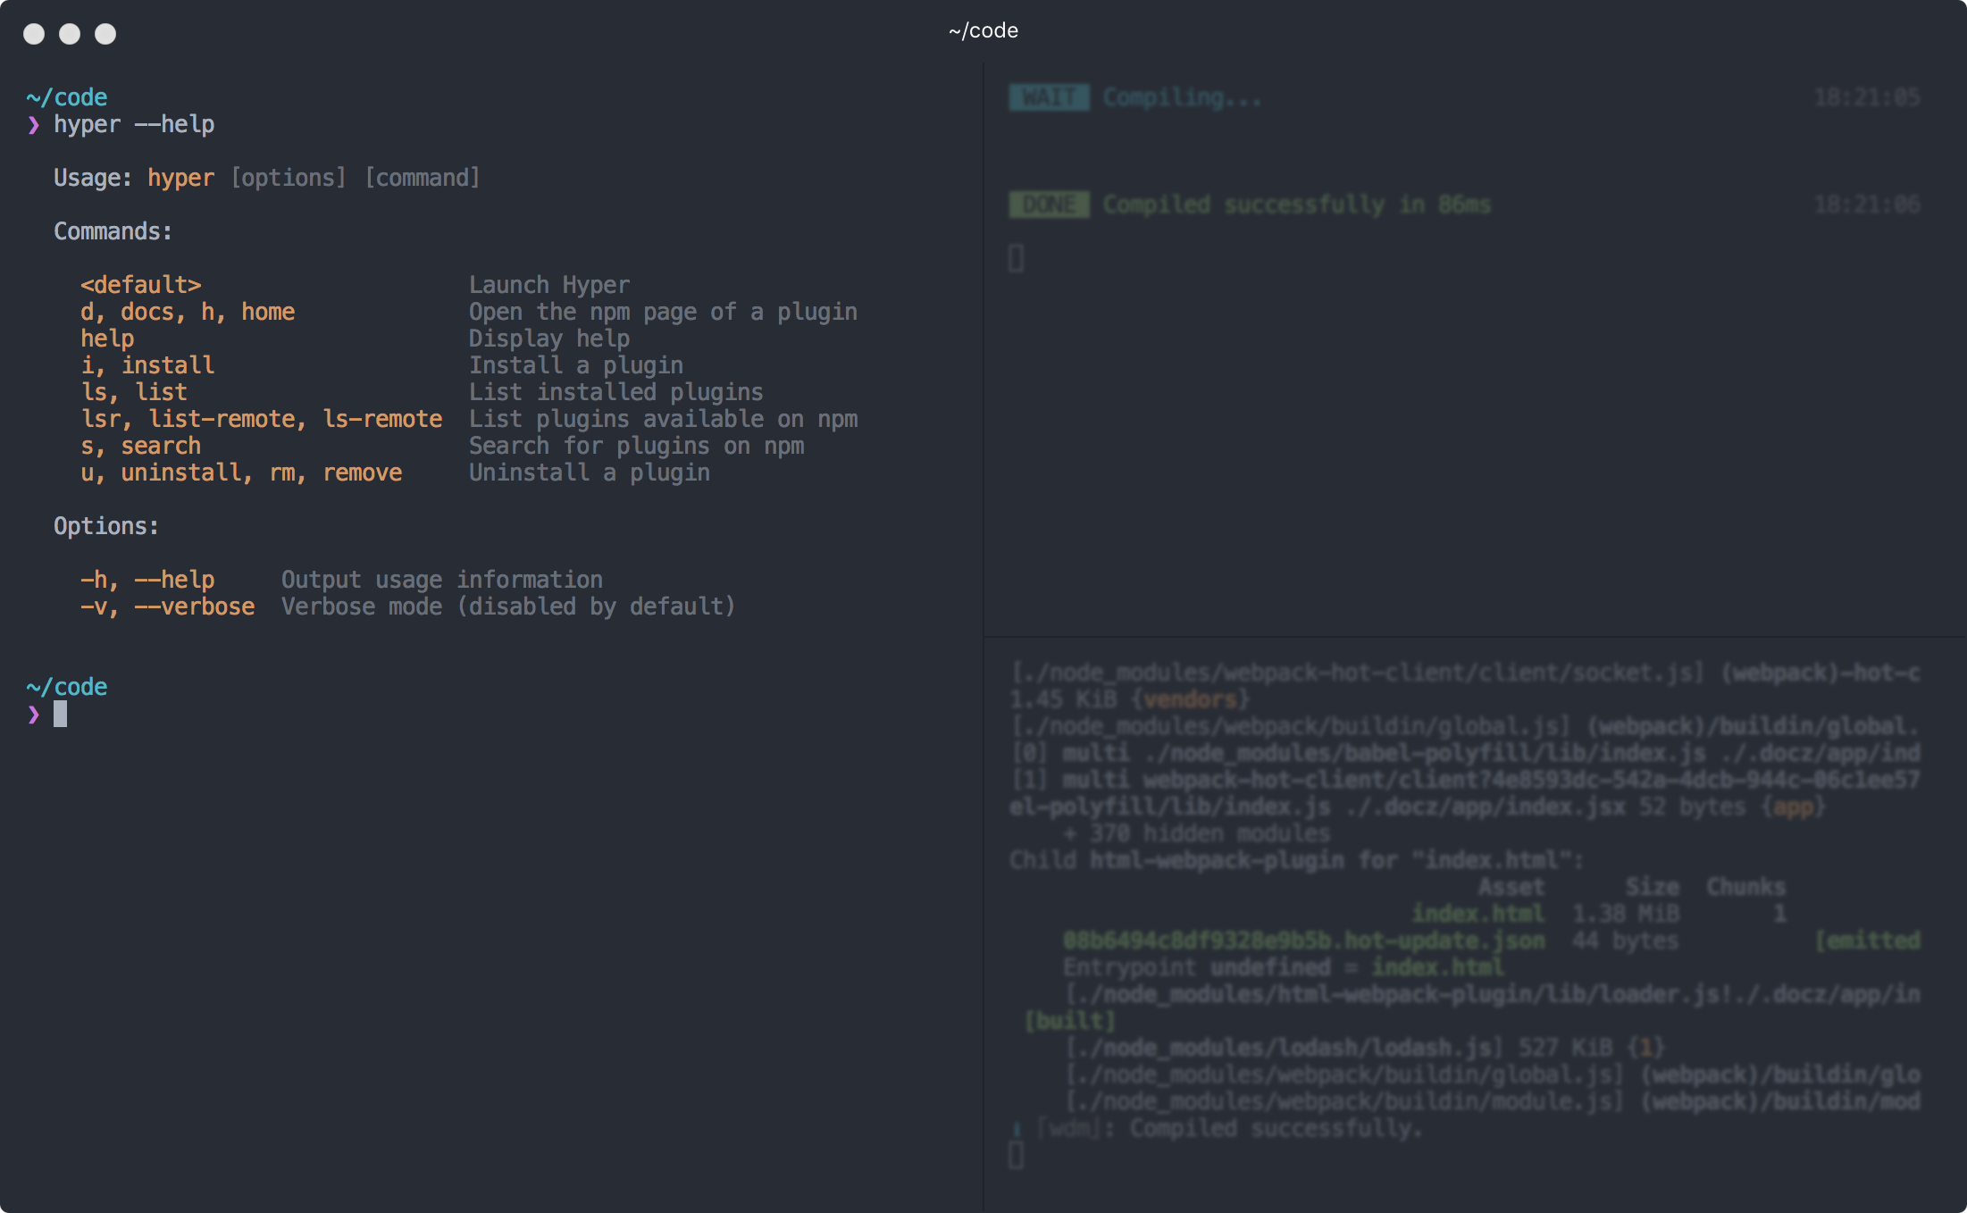Click the 'i, install' command entry
The width and height of the screenshot is (1967, 1213).
[147, 365]
